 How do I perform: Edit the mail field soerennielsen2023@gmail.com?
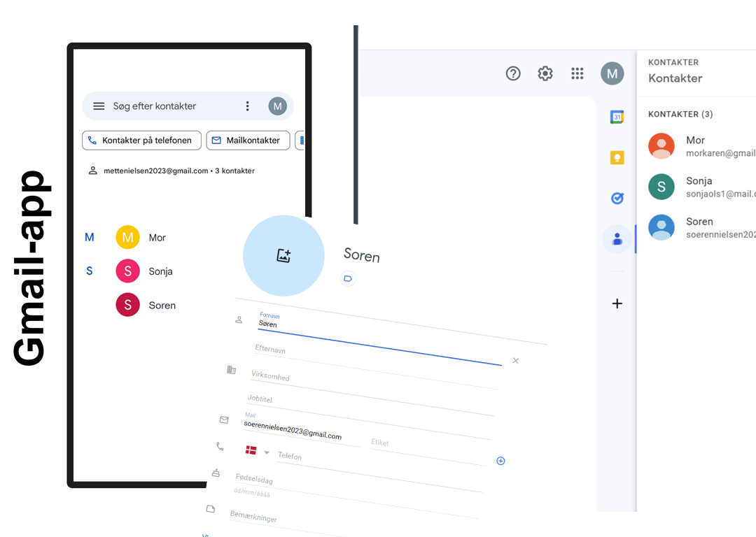[x=301, y=429]
